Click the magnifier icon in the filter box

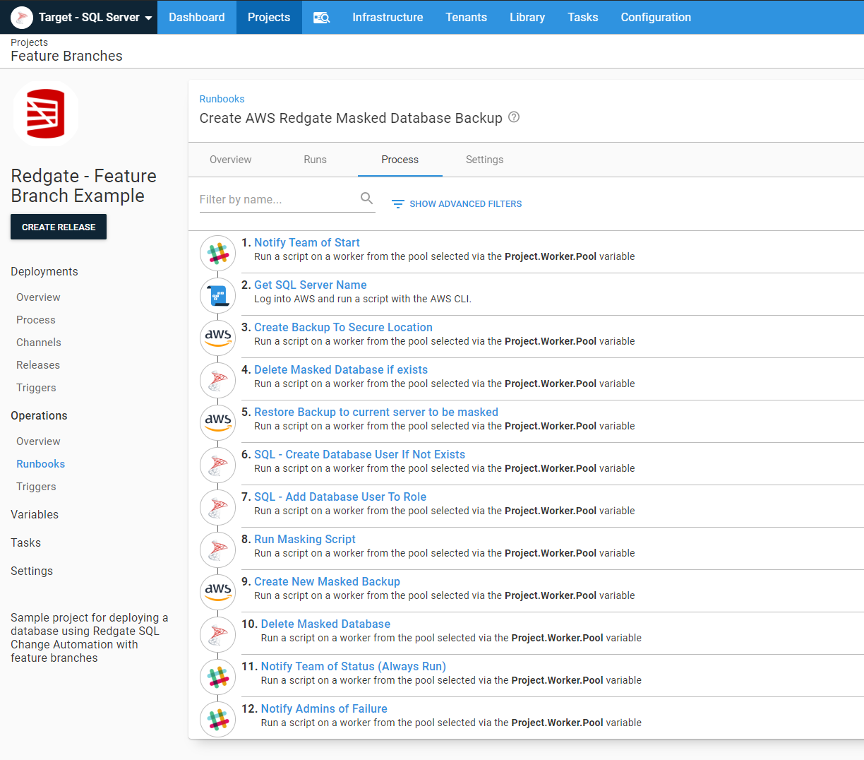tap(366, 198)
